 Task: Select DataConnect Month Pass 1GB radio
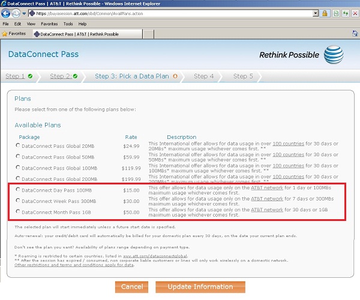(x=17, y=211)
